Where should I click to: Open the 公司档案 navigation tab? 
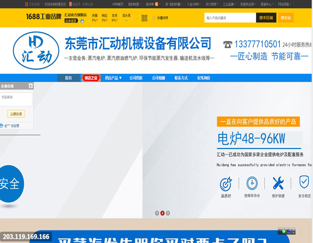[x=136, y=78]
